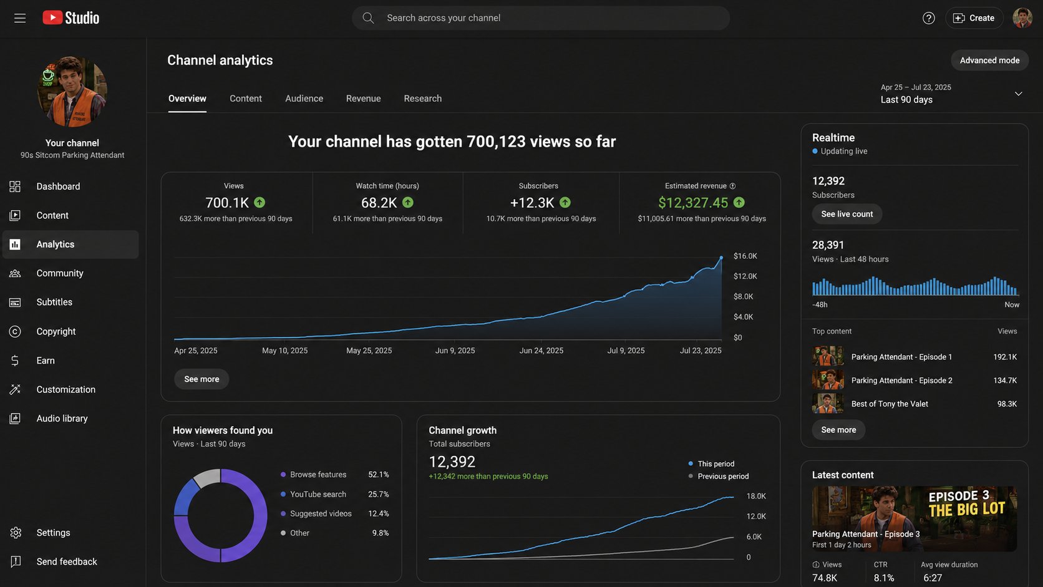Click the YouTube Studio logo
The width and height of the screenshot is (1043, 587).
click(x=71, y=18)
